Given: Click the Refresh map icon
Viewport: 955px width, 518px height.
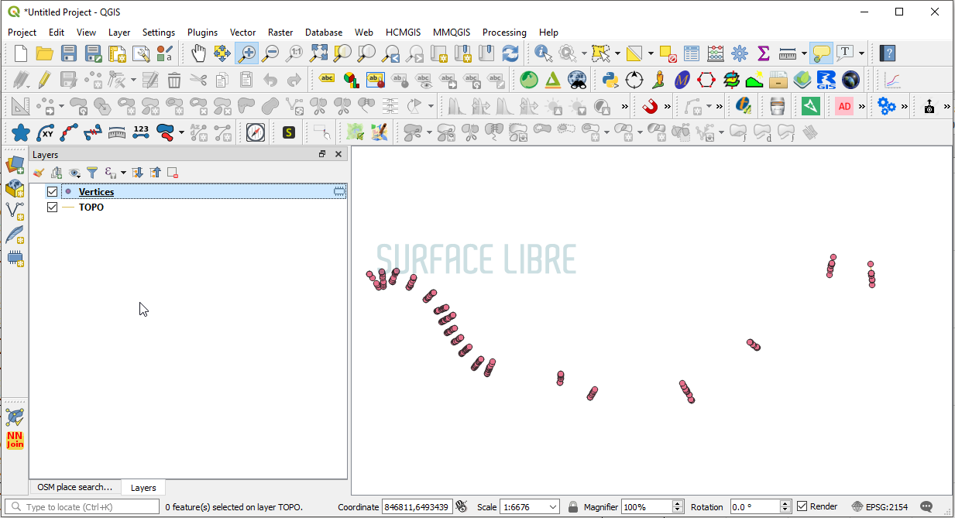Looking at the screenshot, I should 510,53.
